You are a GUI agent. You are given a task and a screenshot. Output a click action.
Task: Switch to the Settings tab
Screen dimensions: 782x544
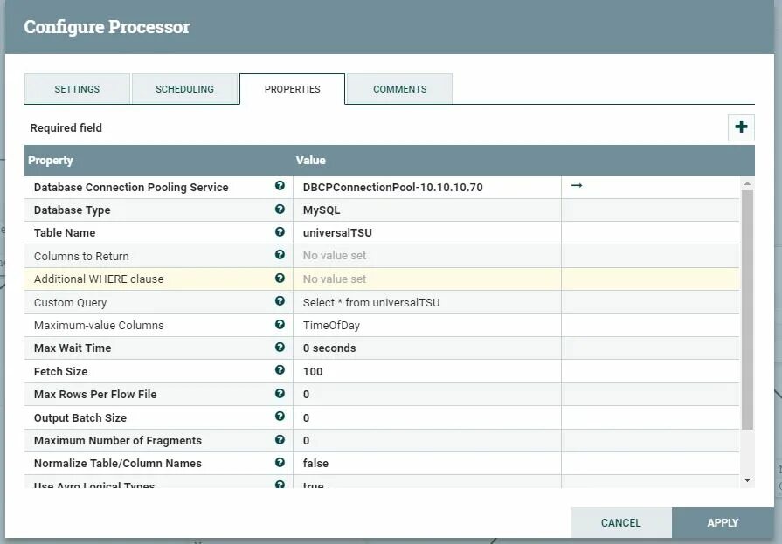(77, 89)
